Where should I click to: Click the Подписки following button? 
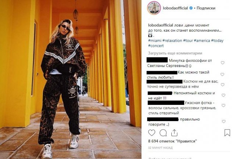coord(206,8)
